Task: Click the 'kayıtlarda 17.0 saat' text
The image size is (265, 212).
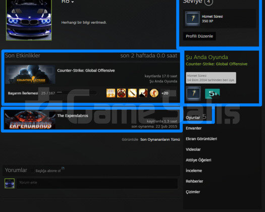Action: [161, 76]
